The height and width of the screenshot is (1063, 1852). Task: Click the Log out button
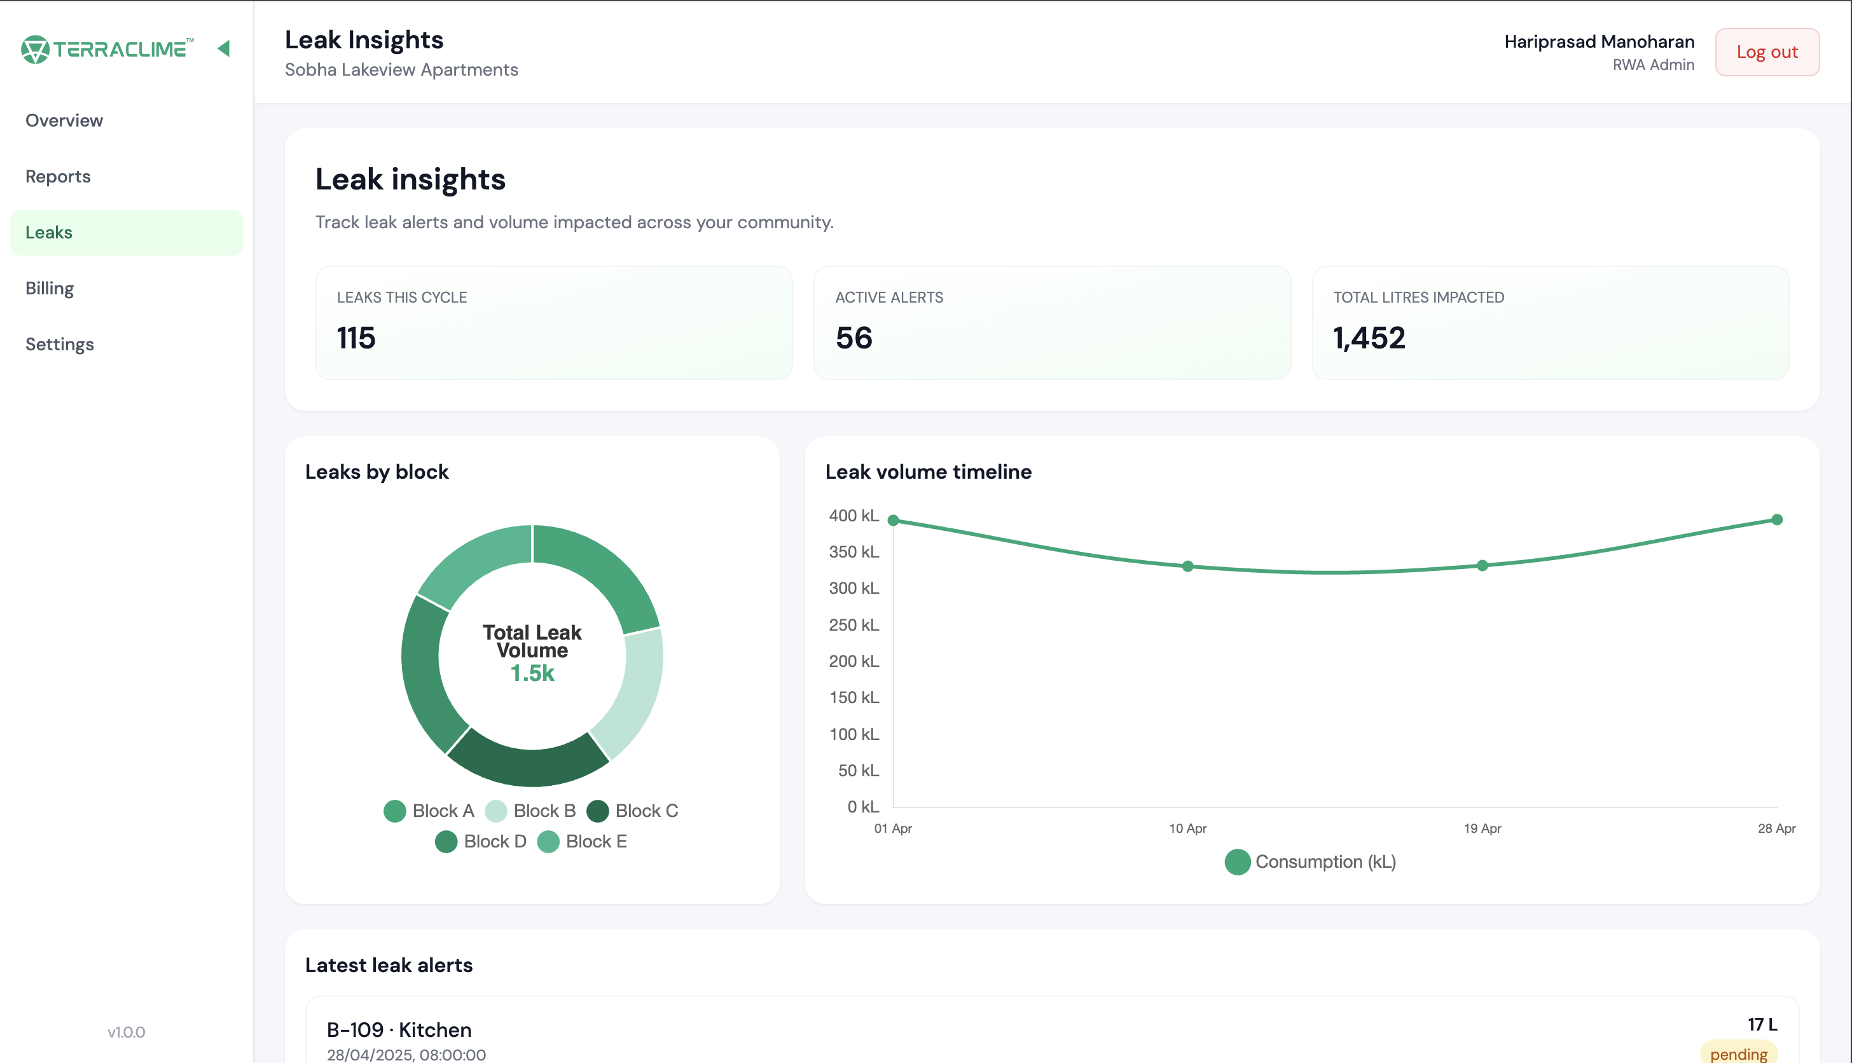pos(1767,52)
